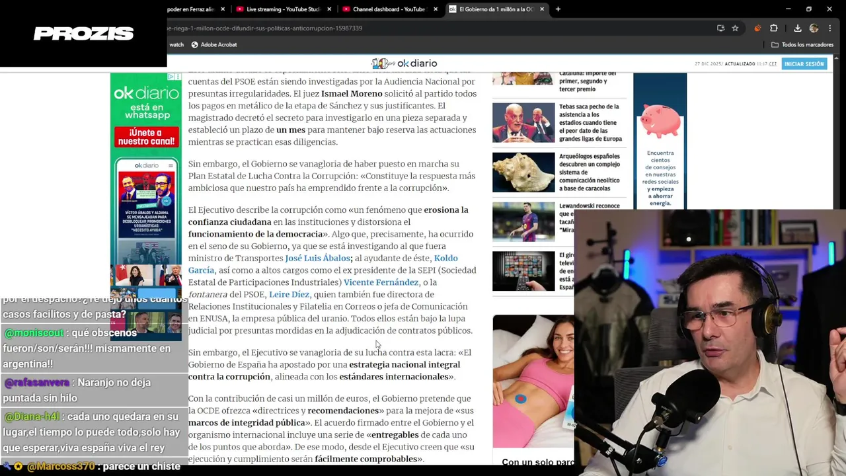846x476 pixels.
Task: Open the browser Downloads icon
Action: pyautogui.click(x=798, y=28)
